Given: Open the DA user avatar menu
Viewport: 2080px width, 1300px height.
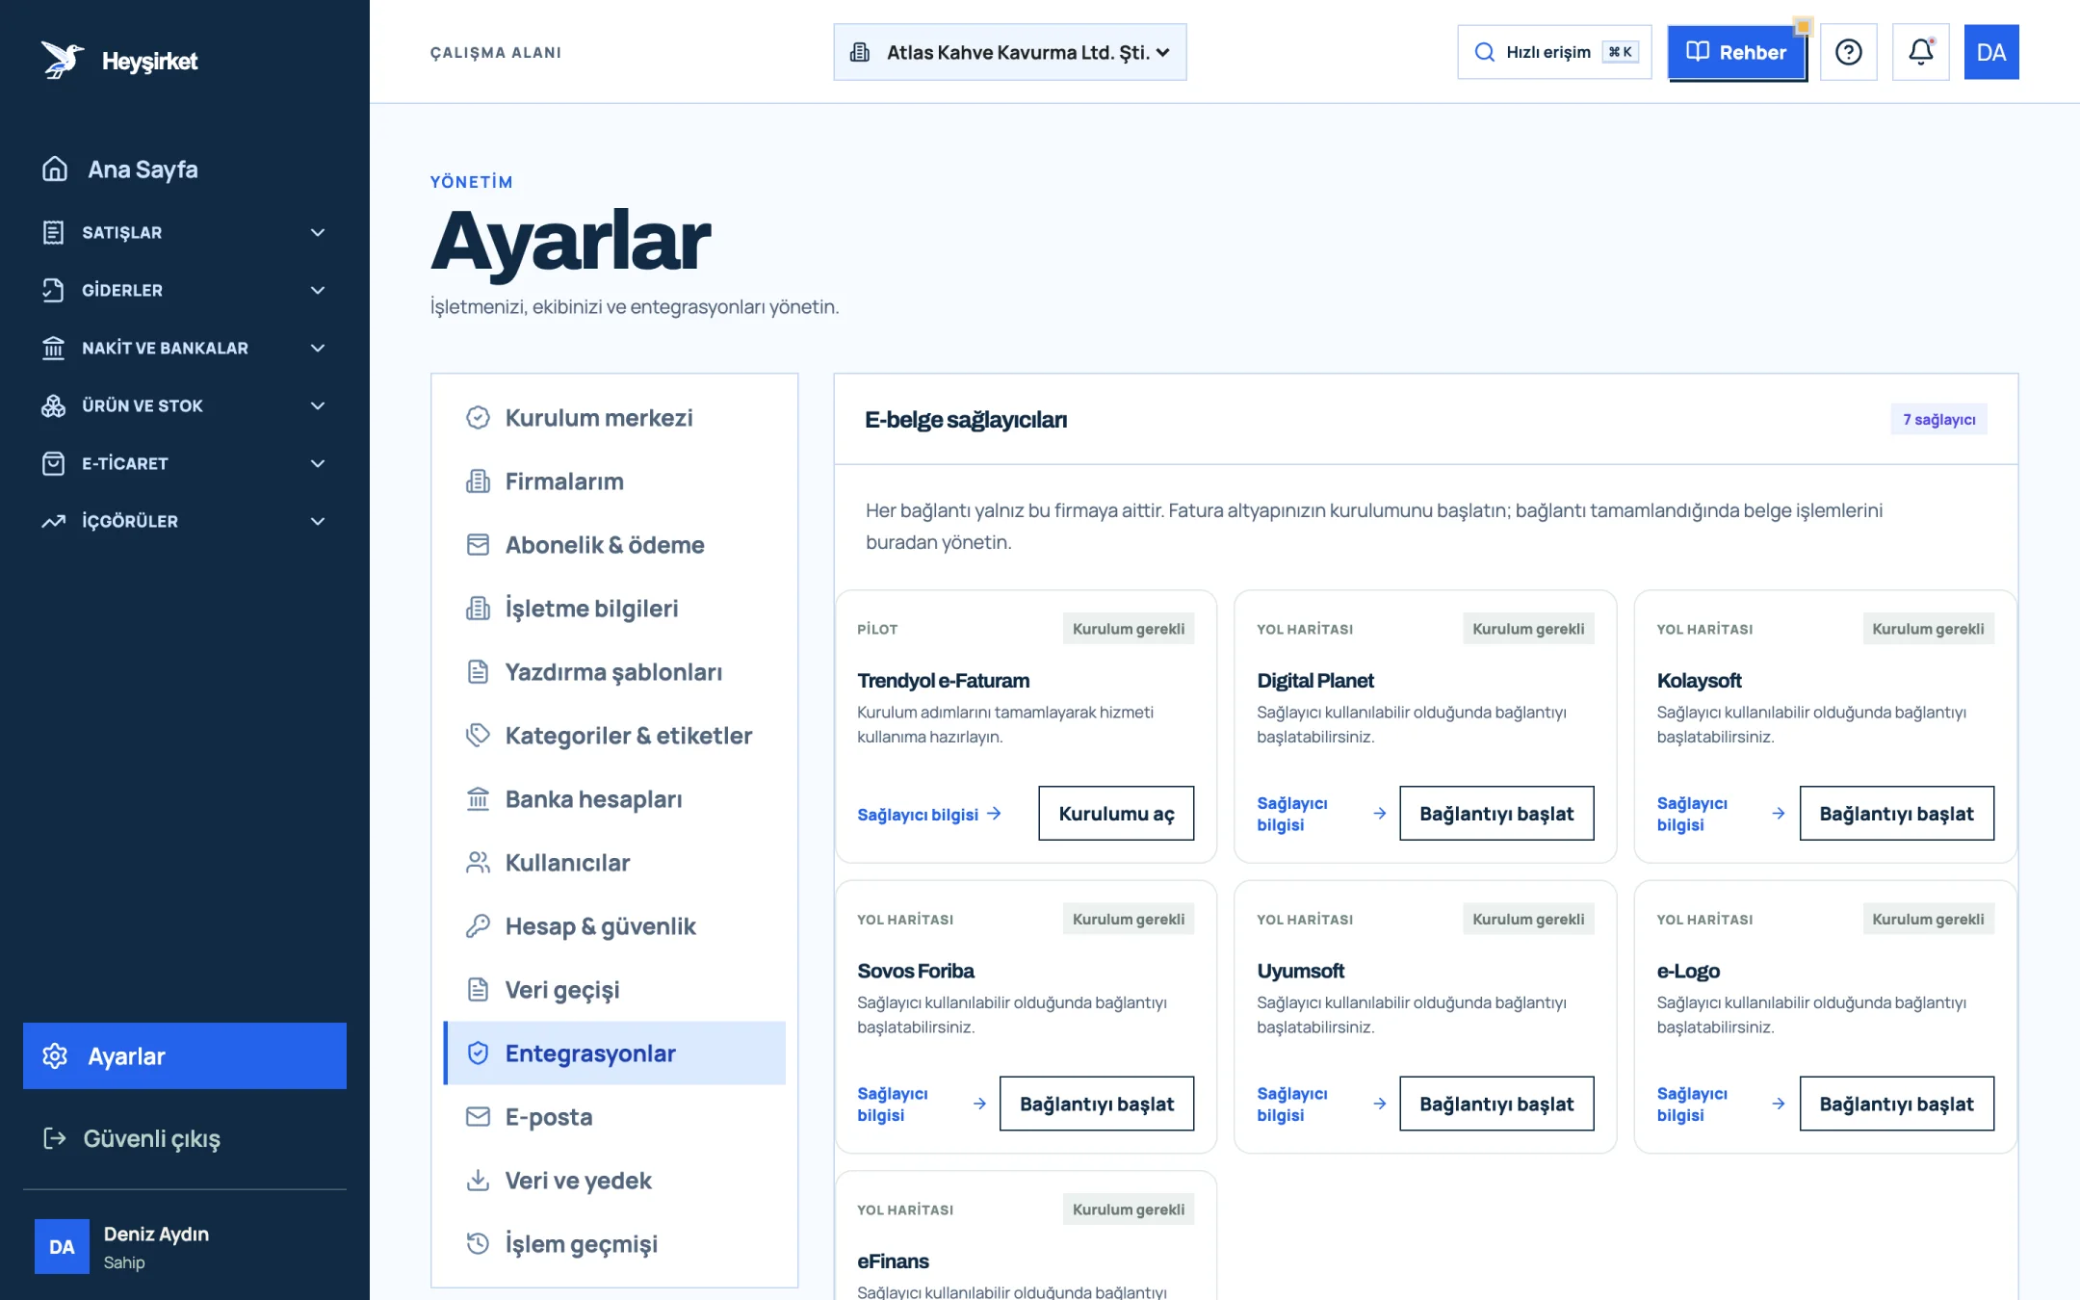Looking at the screenshot, I should (x=1990, y=52).
